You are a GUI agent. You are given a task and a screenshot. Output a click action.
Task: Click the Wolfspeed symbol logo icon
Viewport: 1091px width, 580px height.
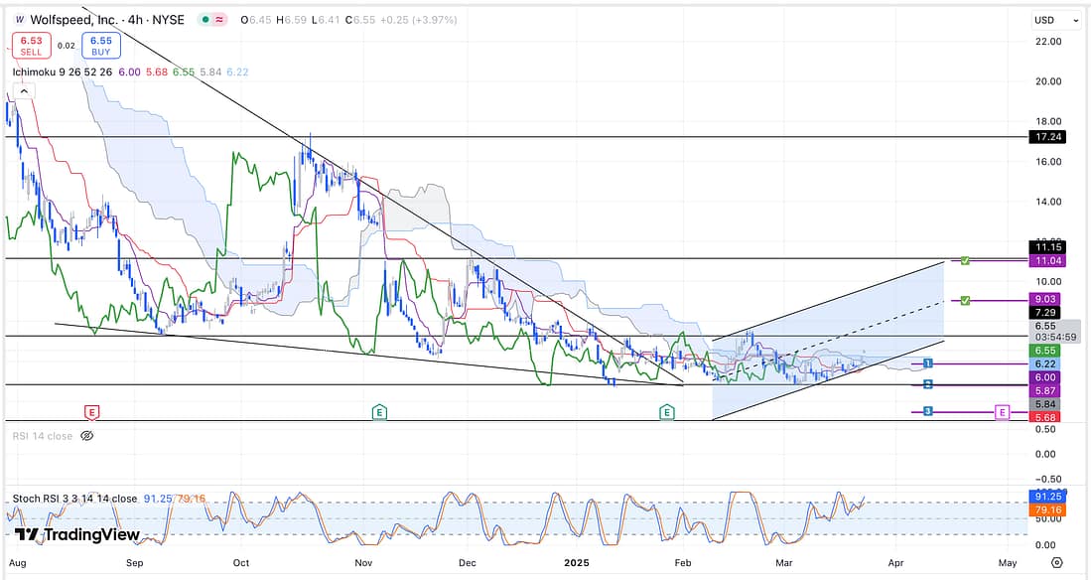tap(20, 19)
